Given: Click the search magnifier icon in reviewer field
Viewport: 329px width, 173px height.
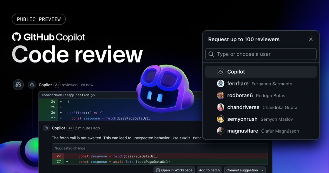Looking at the screenshot, I should [211, 54].
